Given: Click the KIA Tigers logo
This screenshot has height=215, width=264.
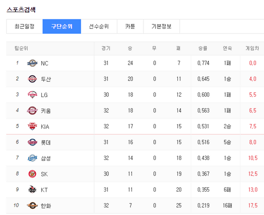Looking at the screenshot, I should tap(32, 126).
